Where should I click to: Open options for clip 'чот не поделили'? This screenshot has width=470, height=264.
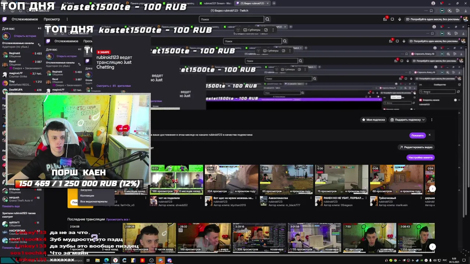point(201,198)
